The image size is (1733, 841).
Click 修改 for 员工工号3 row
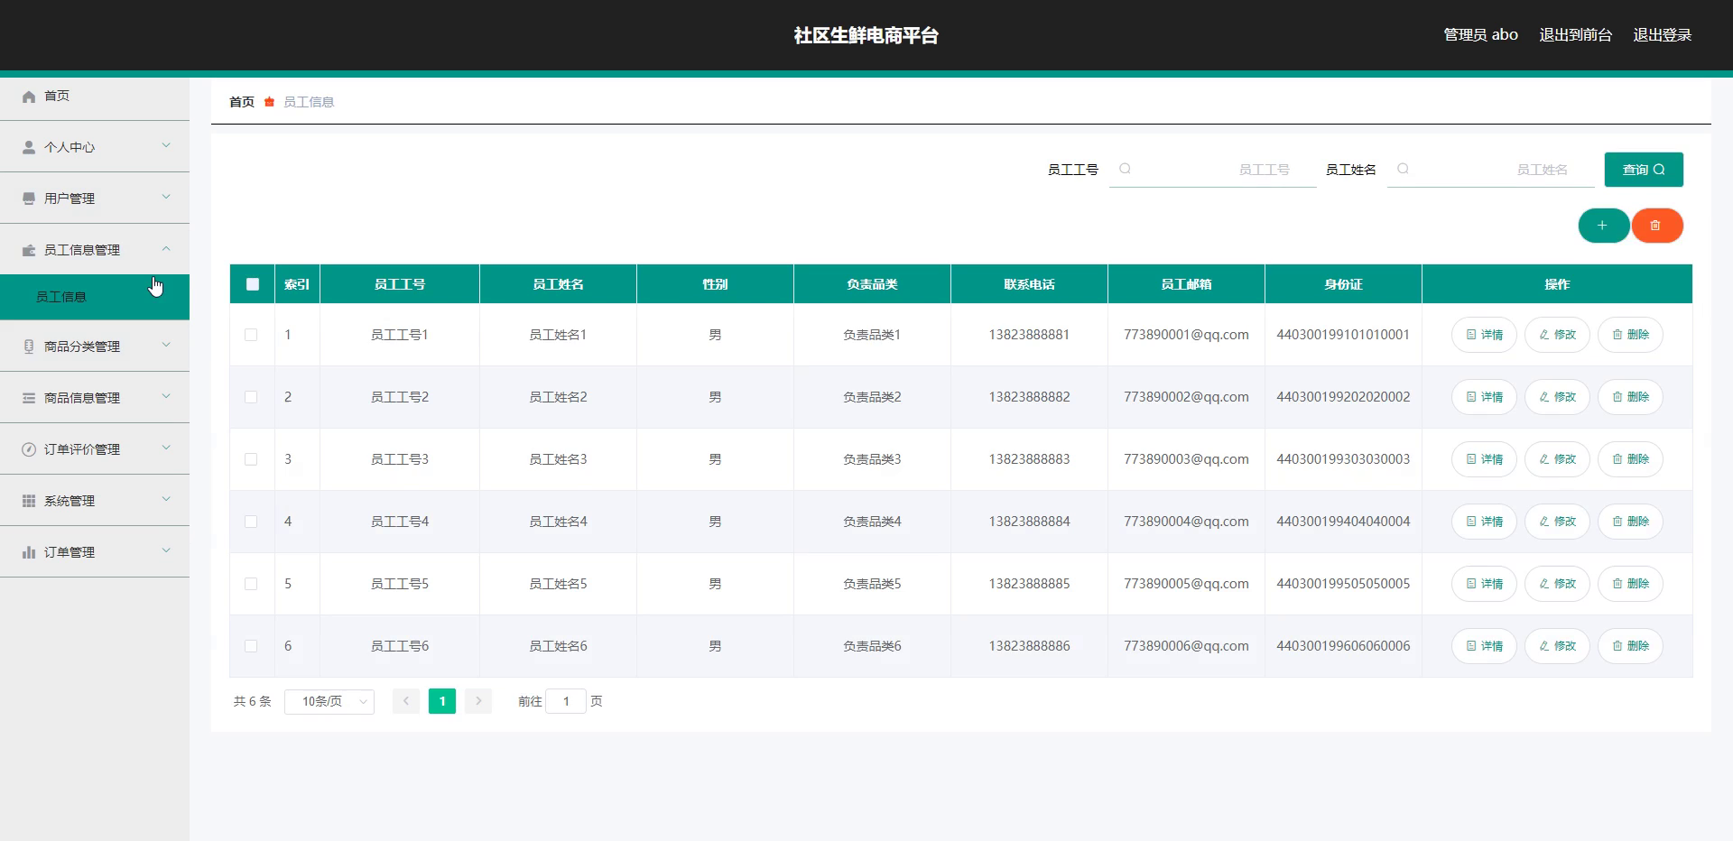pyautogui.click(x=1557, y=459)
